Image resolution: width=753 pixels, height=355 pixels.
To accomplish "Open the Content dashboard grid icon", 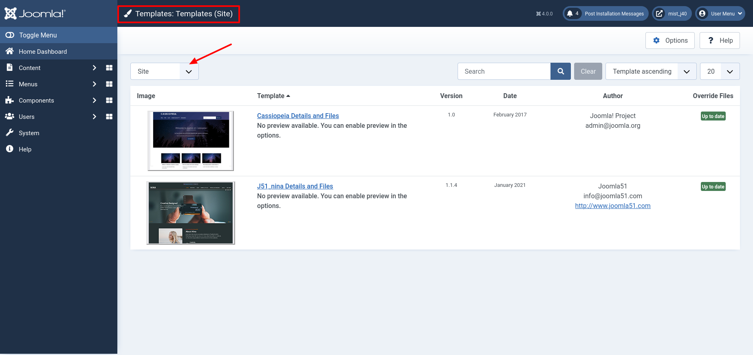I will [109, 68].
